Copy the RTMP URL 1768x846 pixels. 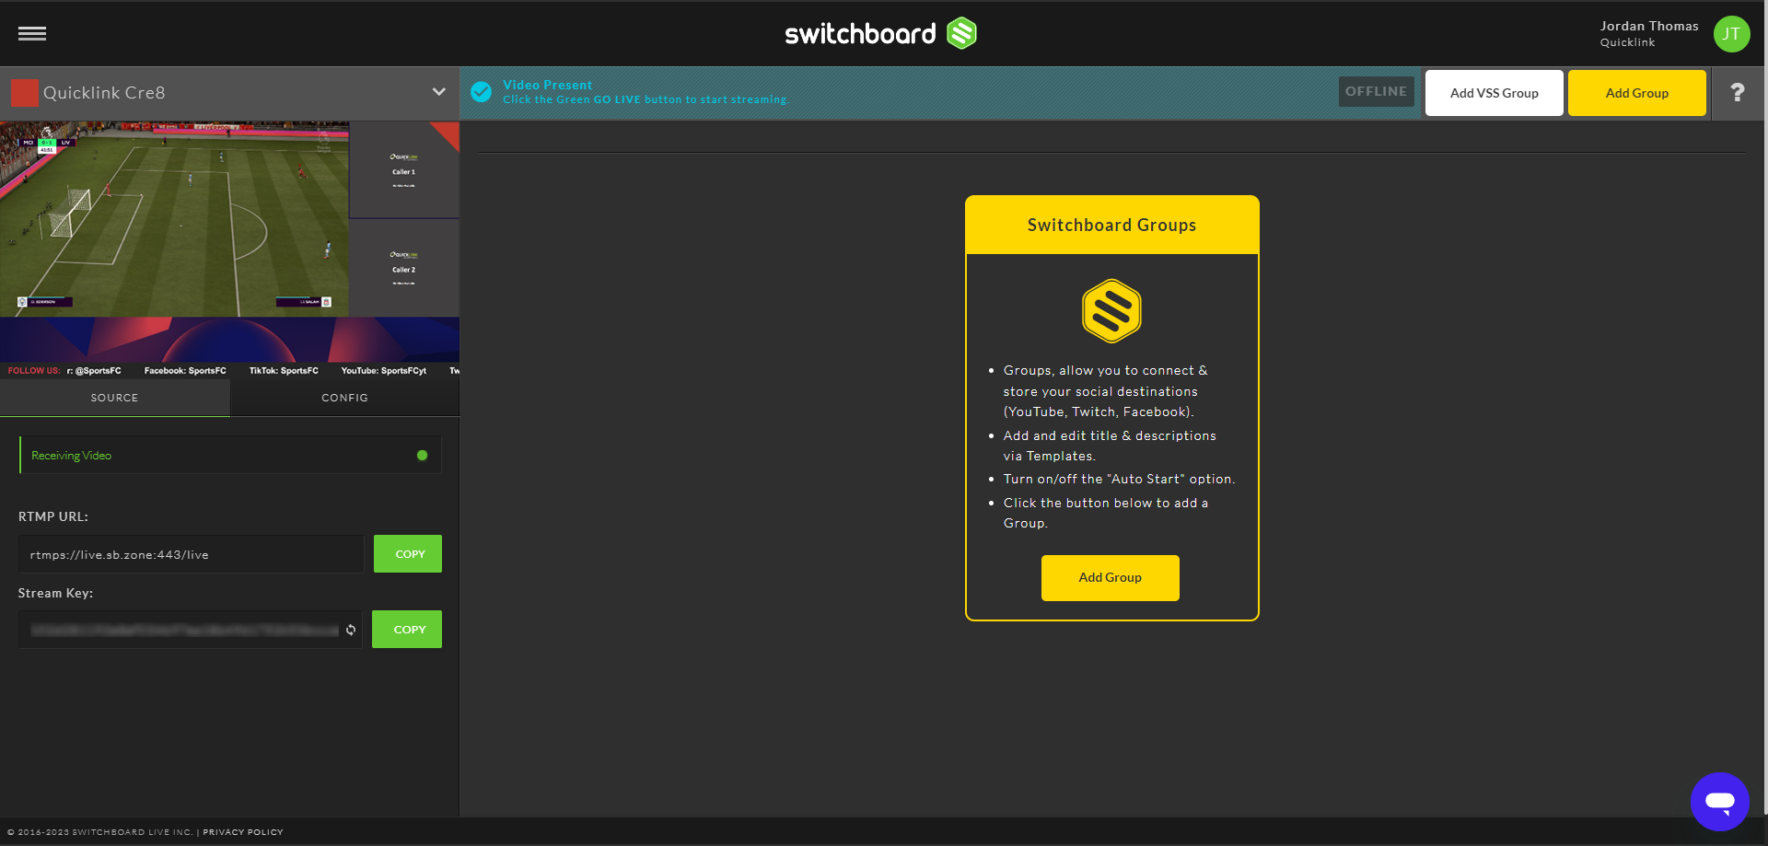point(408,554)
